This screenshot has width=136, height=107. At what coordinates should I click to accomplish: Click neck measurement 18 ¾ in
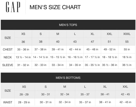click(x=127, y=57)
